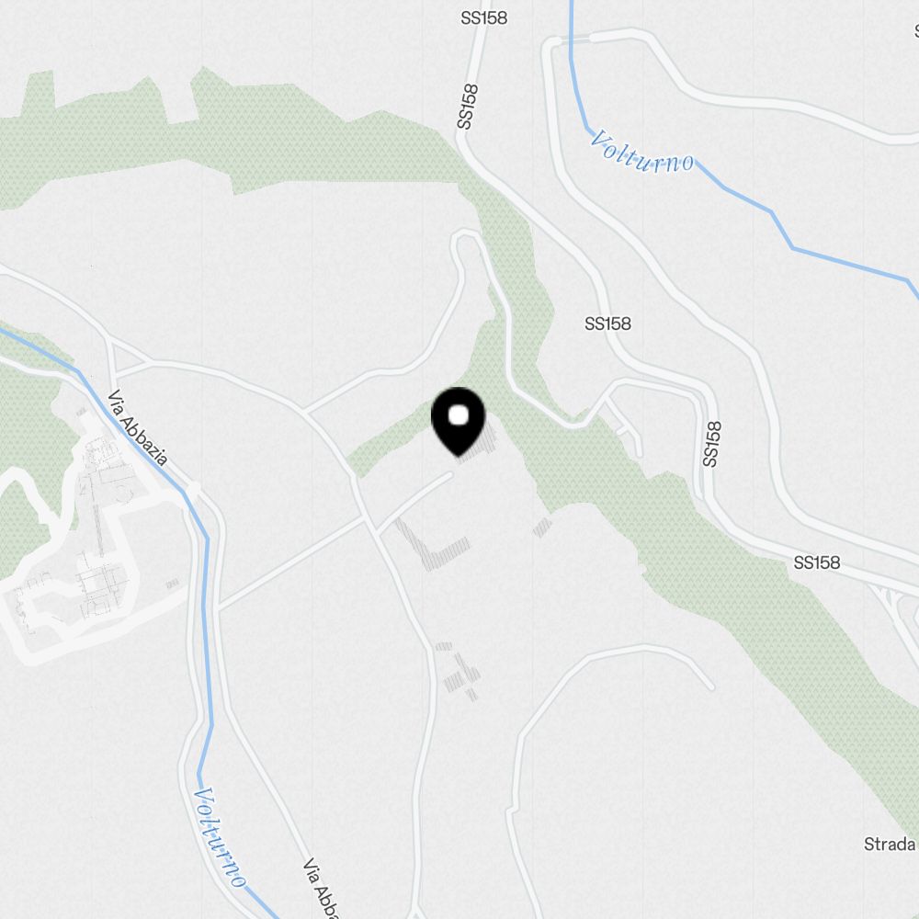Click the small hatched building east of the L-shaped one
Image resolution: width=919 pixels, height=919 pixels.
click(x=542, y=527)
